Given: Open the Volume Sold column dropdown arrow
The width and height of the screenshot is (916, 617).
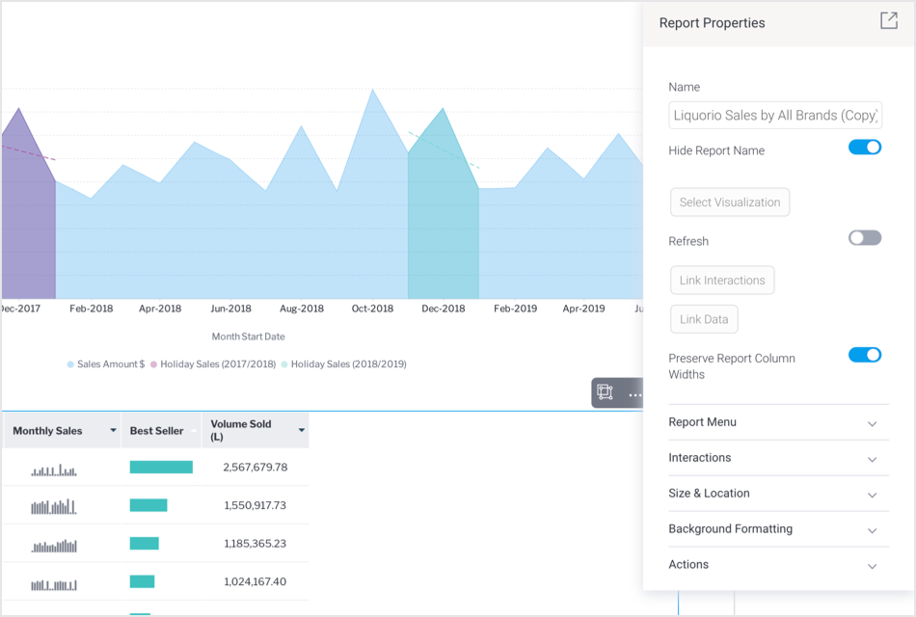Looking at the screenshot, I should (x=302, y=431).
